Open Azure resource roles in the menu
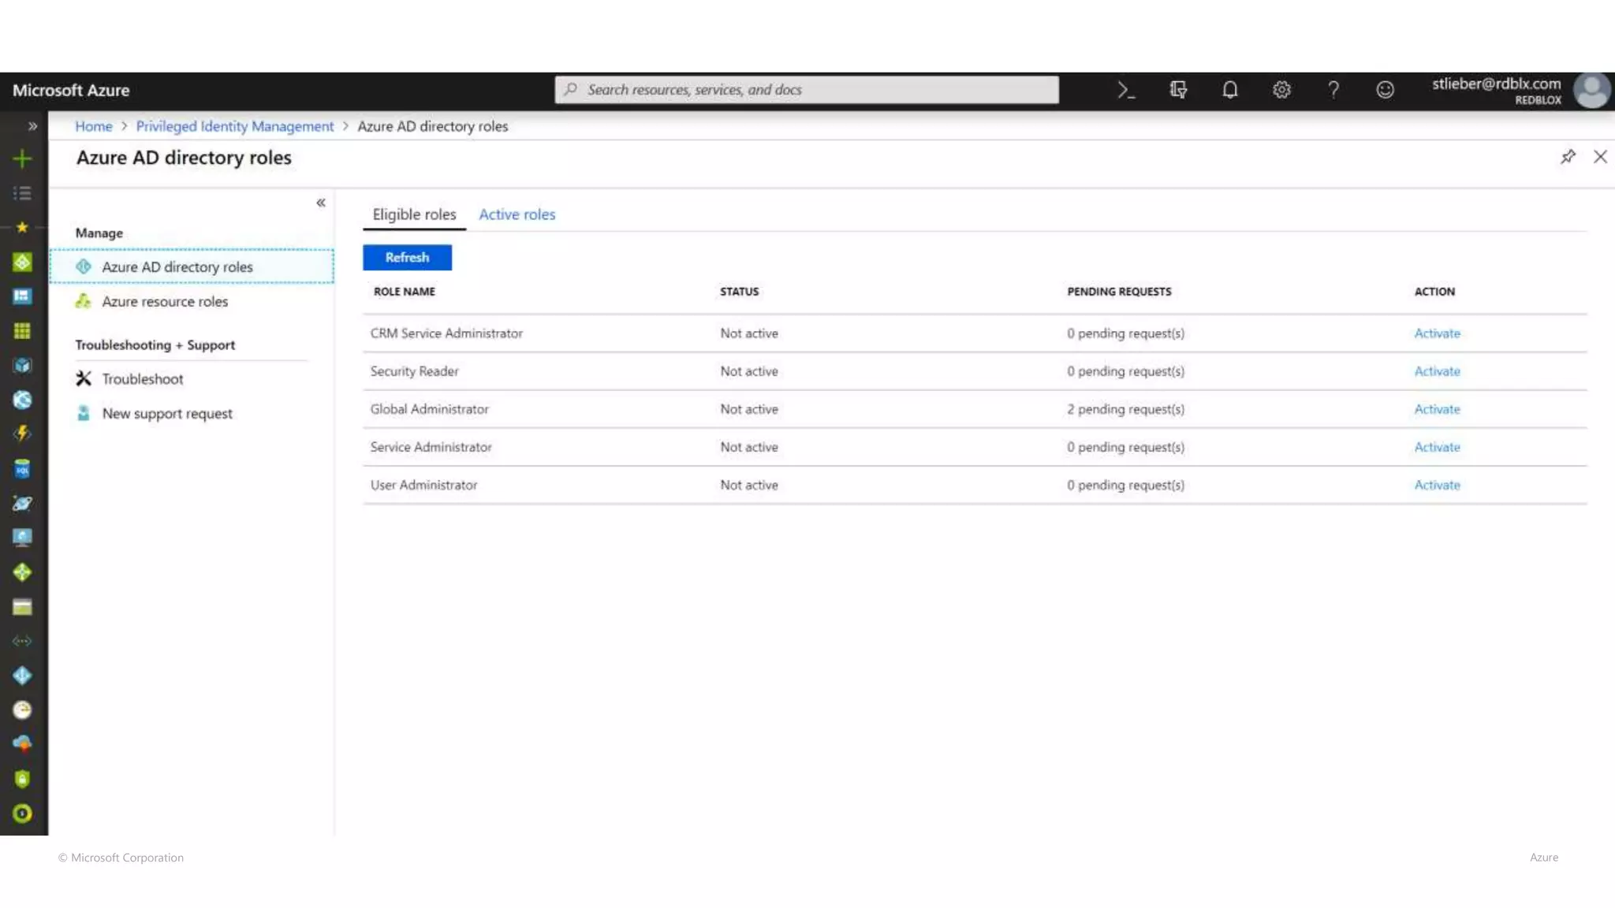The image size is (1615, 908). point(165,301)
